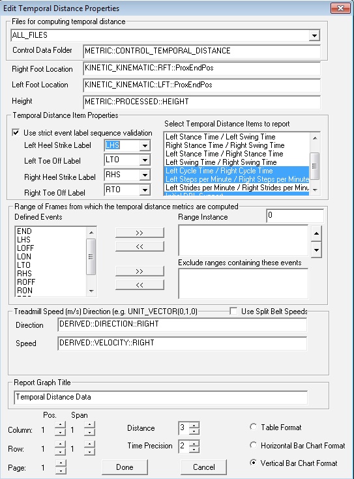The width and height of the screenshot is (354, 479).
Task: Select the ROFF event in the Defined Events list
Action: coord(26,282)
